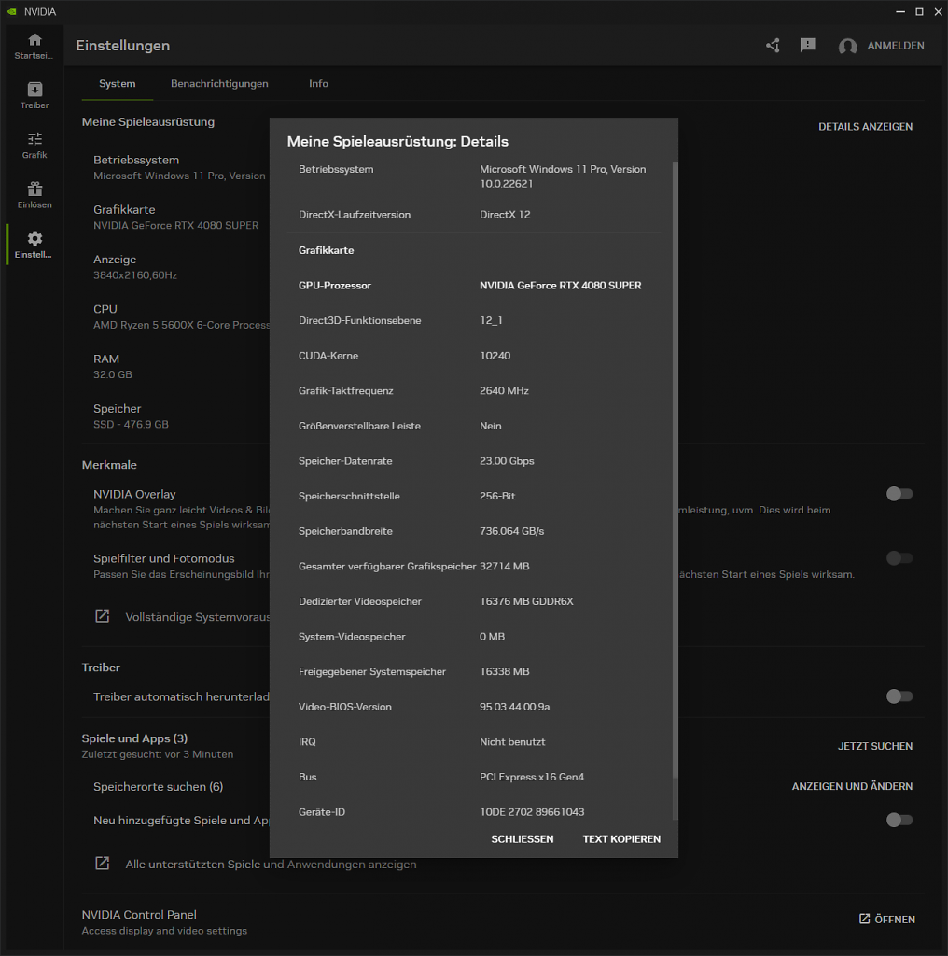Click the SCHLIESSEN button in dialog
Screen dimensions: 948x956
(523, 839)
